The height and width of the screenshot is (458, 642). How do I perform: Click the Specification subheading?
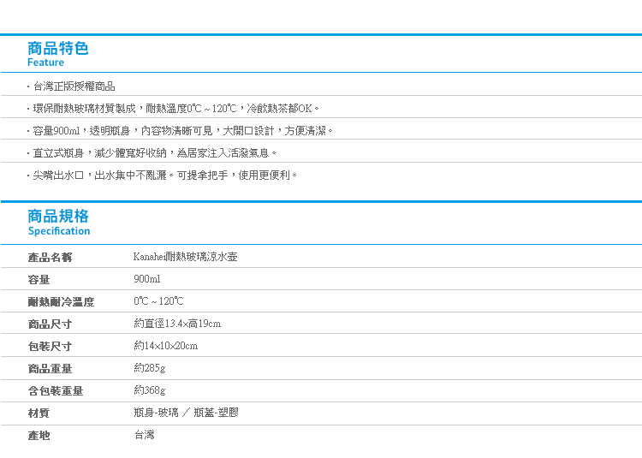pos(59,231)
